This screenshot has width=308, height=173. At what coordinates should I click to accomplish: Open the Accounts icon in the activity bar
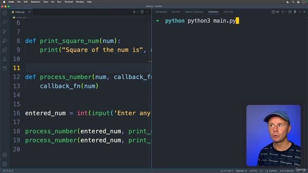coord(5,155)
